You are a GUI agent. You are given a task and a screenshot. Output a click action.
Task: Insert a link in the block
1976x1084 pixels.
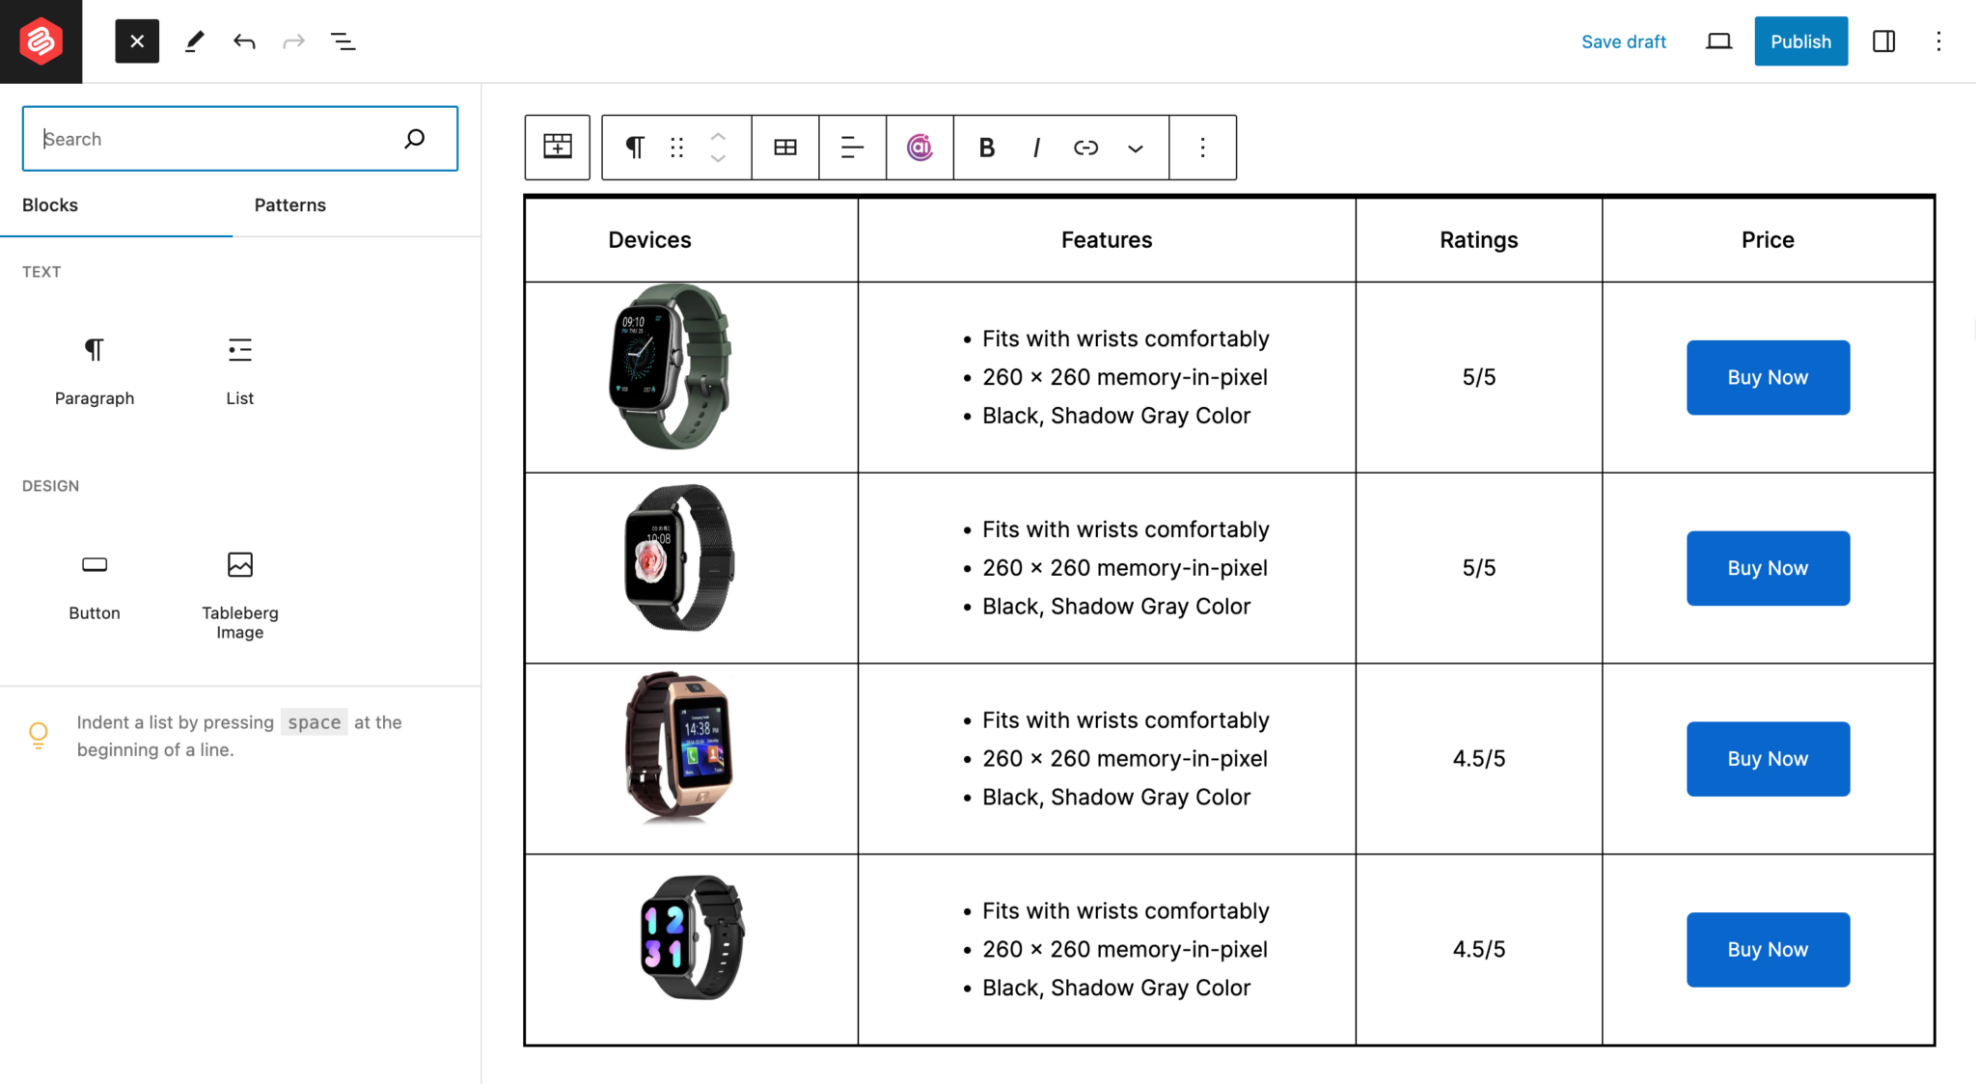[x=1085, y=148]
